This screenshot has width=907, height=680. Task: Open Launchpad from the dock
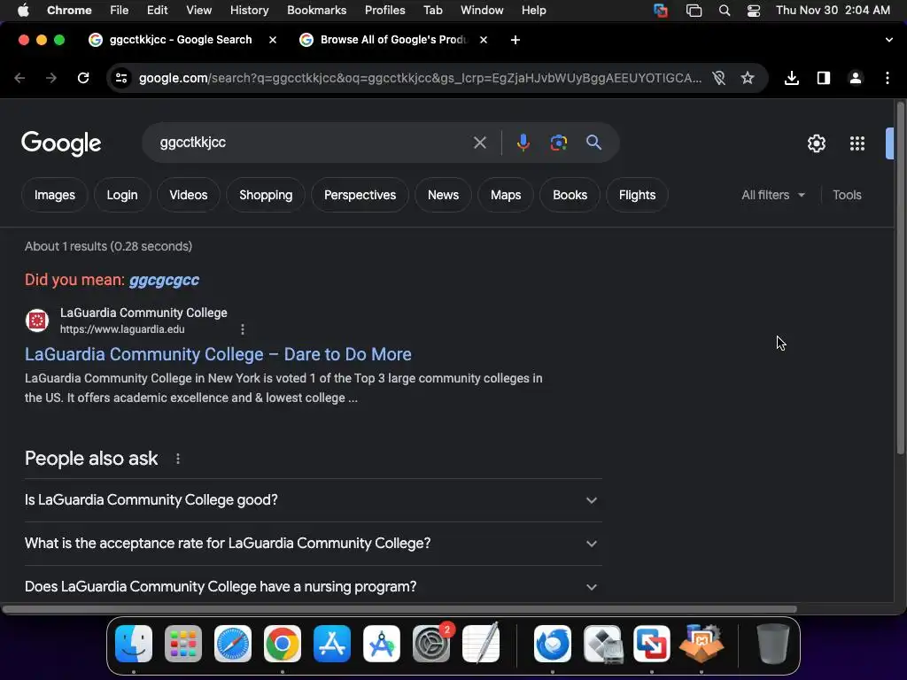[x=183, y=644]
